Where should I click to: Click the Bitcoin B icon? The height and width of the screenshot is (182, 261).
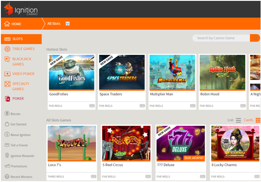tap(7, 113)
